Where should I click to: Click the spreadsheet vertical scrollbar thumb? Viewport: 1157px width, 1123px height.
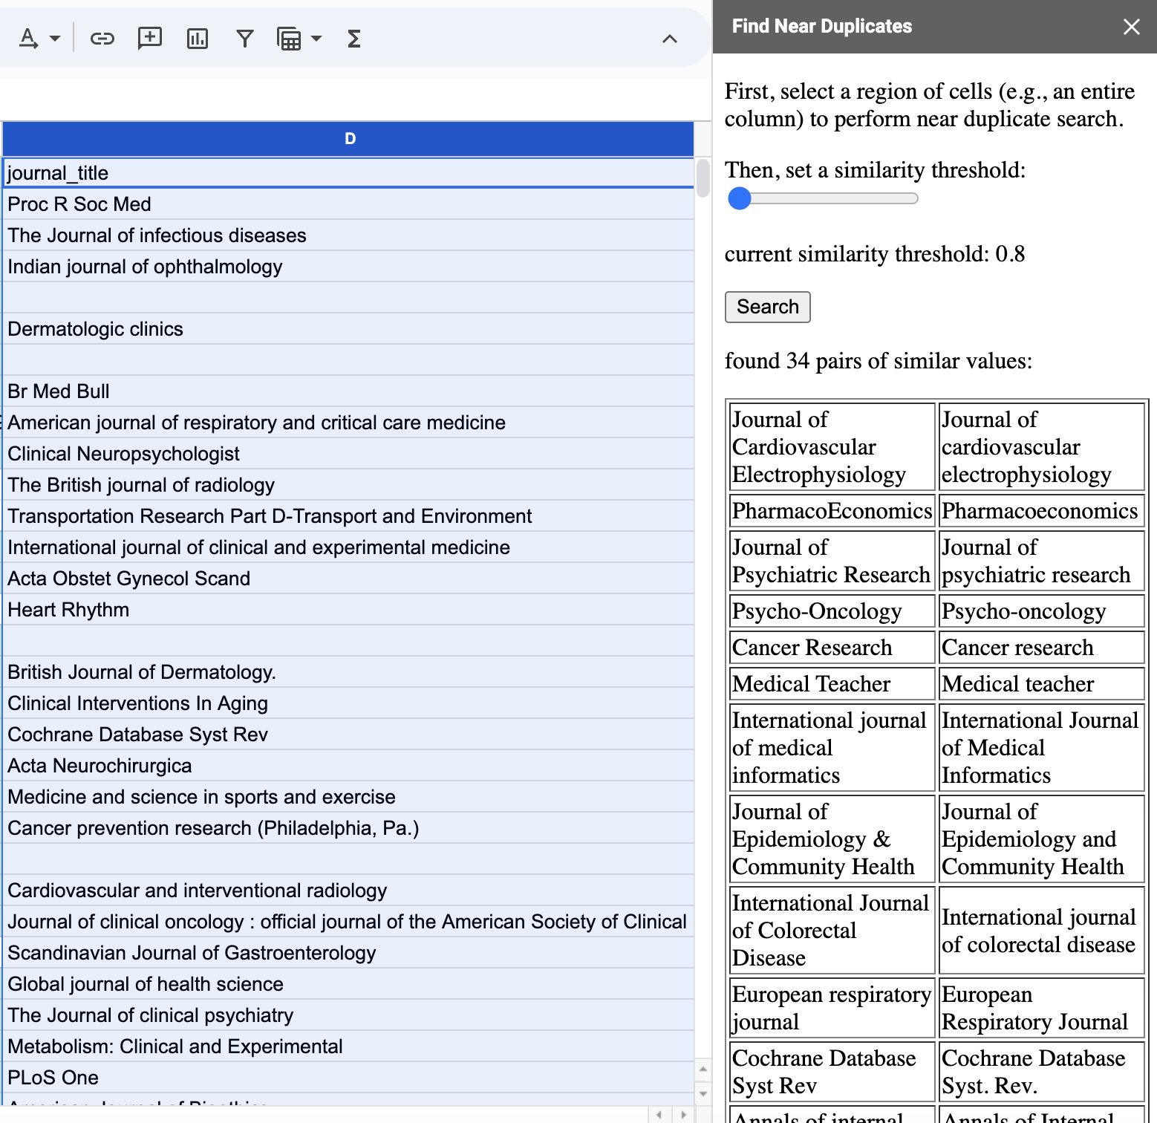coord(703,178)
